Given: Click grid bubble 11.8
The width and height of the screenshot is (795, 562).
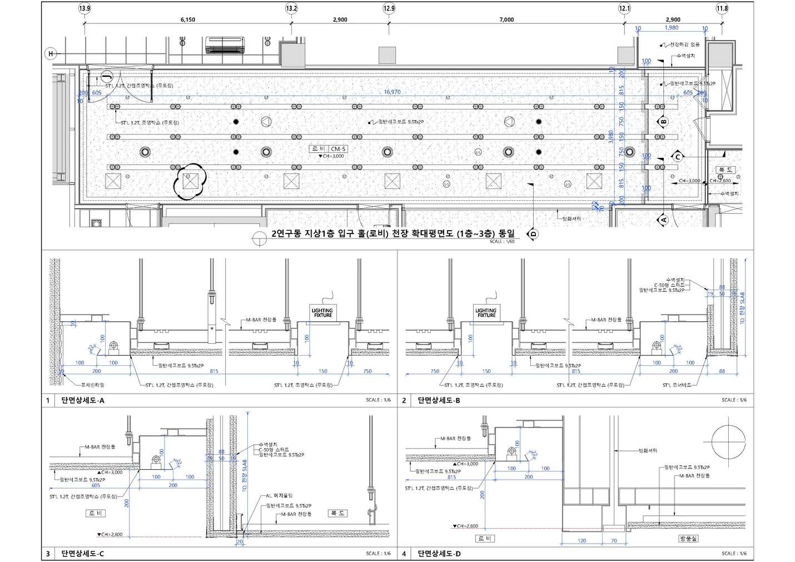Looking at the screenshot, I should 722,8.
